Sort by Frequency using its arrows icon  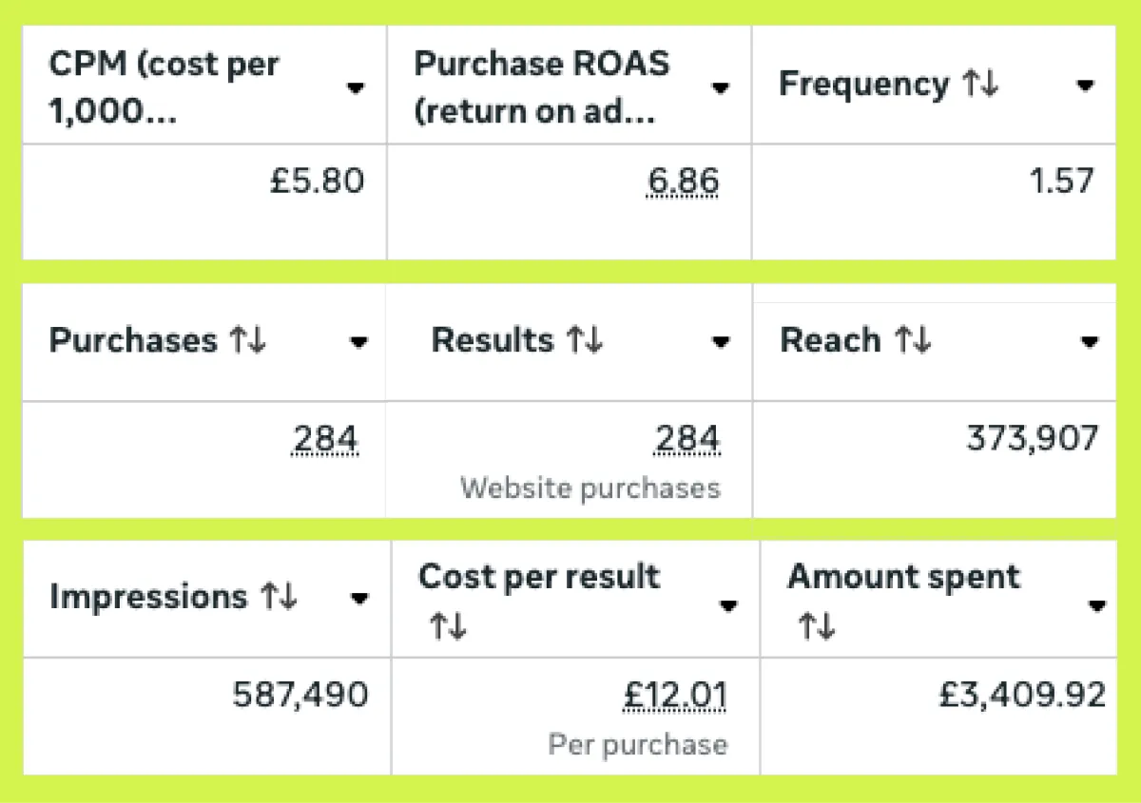point(980,85)
